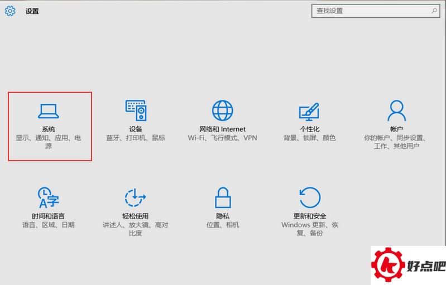Viewport: 446px width, 285px height.
Task: Open the Devices (设备) keyboard and speaker icon
Action: click(136, 110)
